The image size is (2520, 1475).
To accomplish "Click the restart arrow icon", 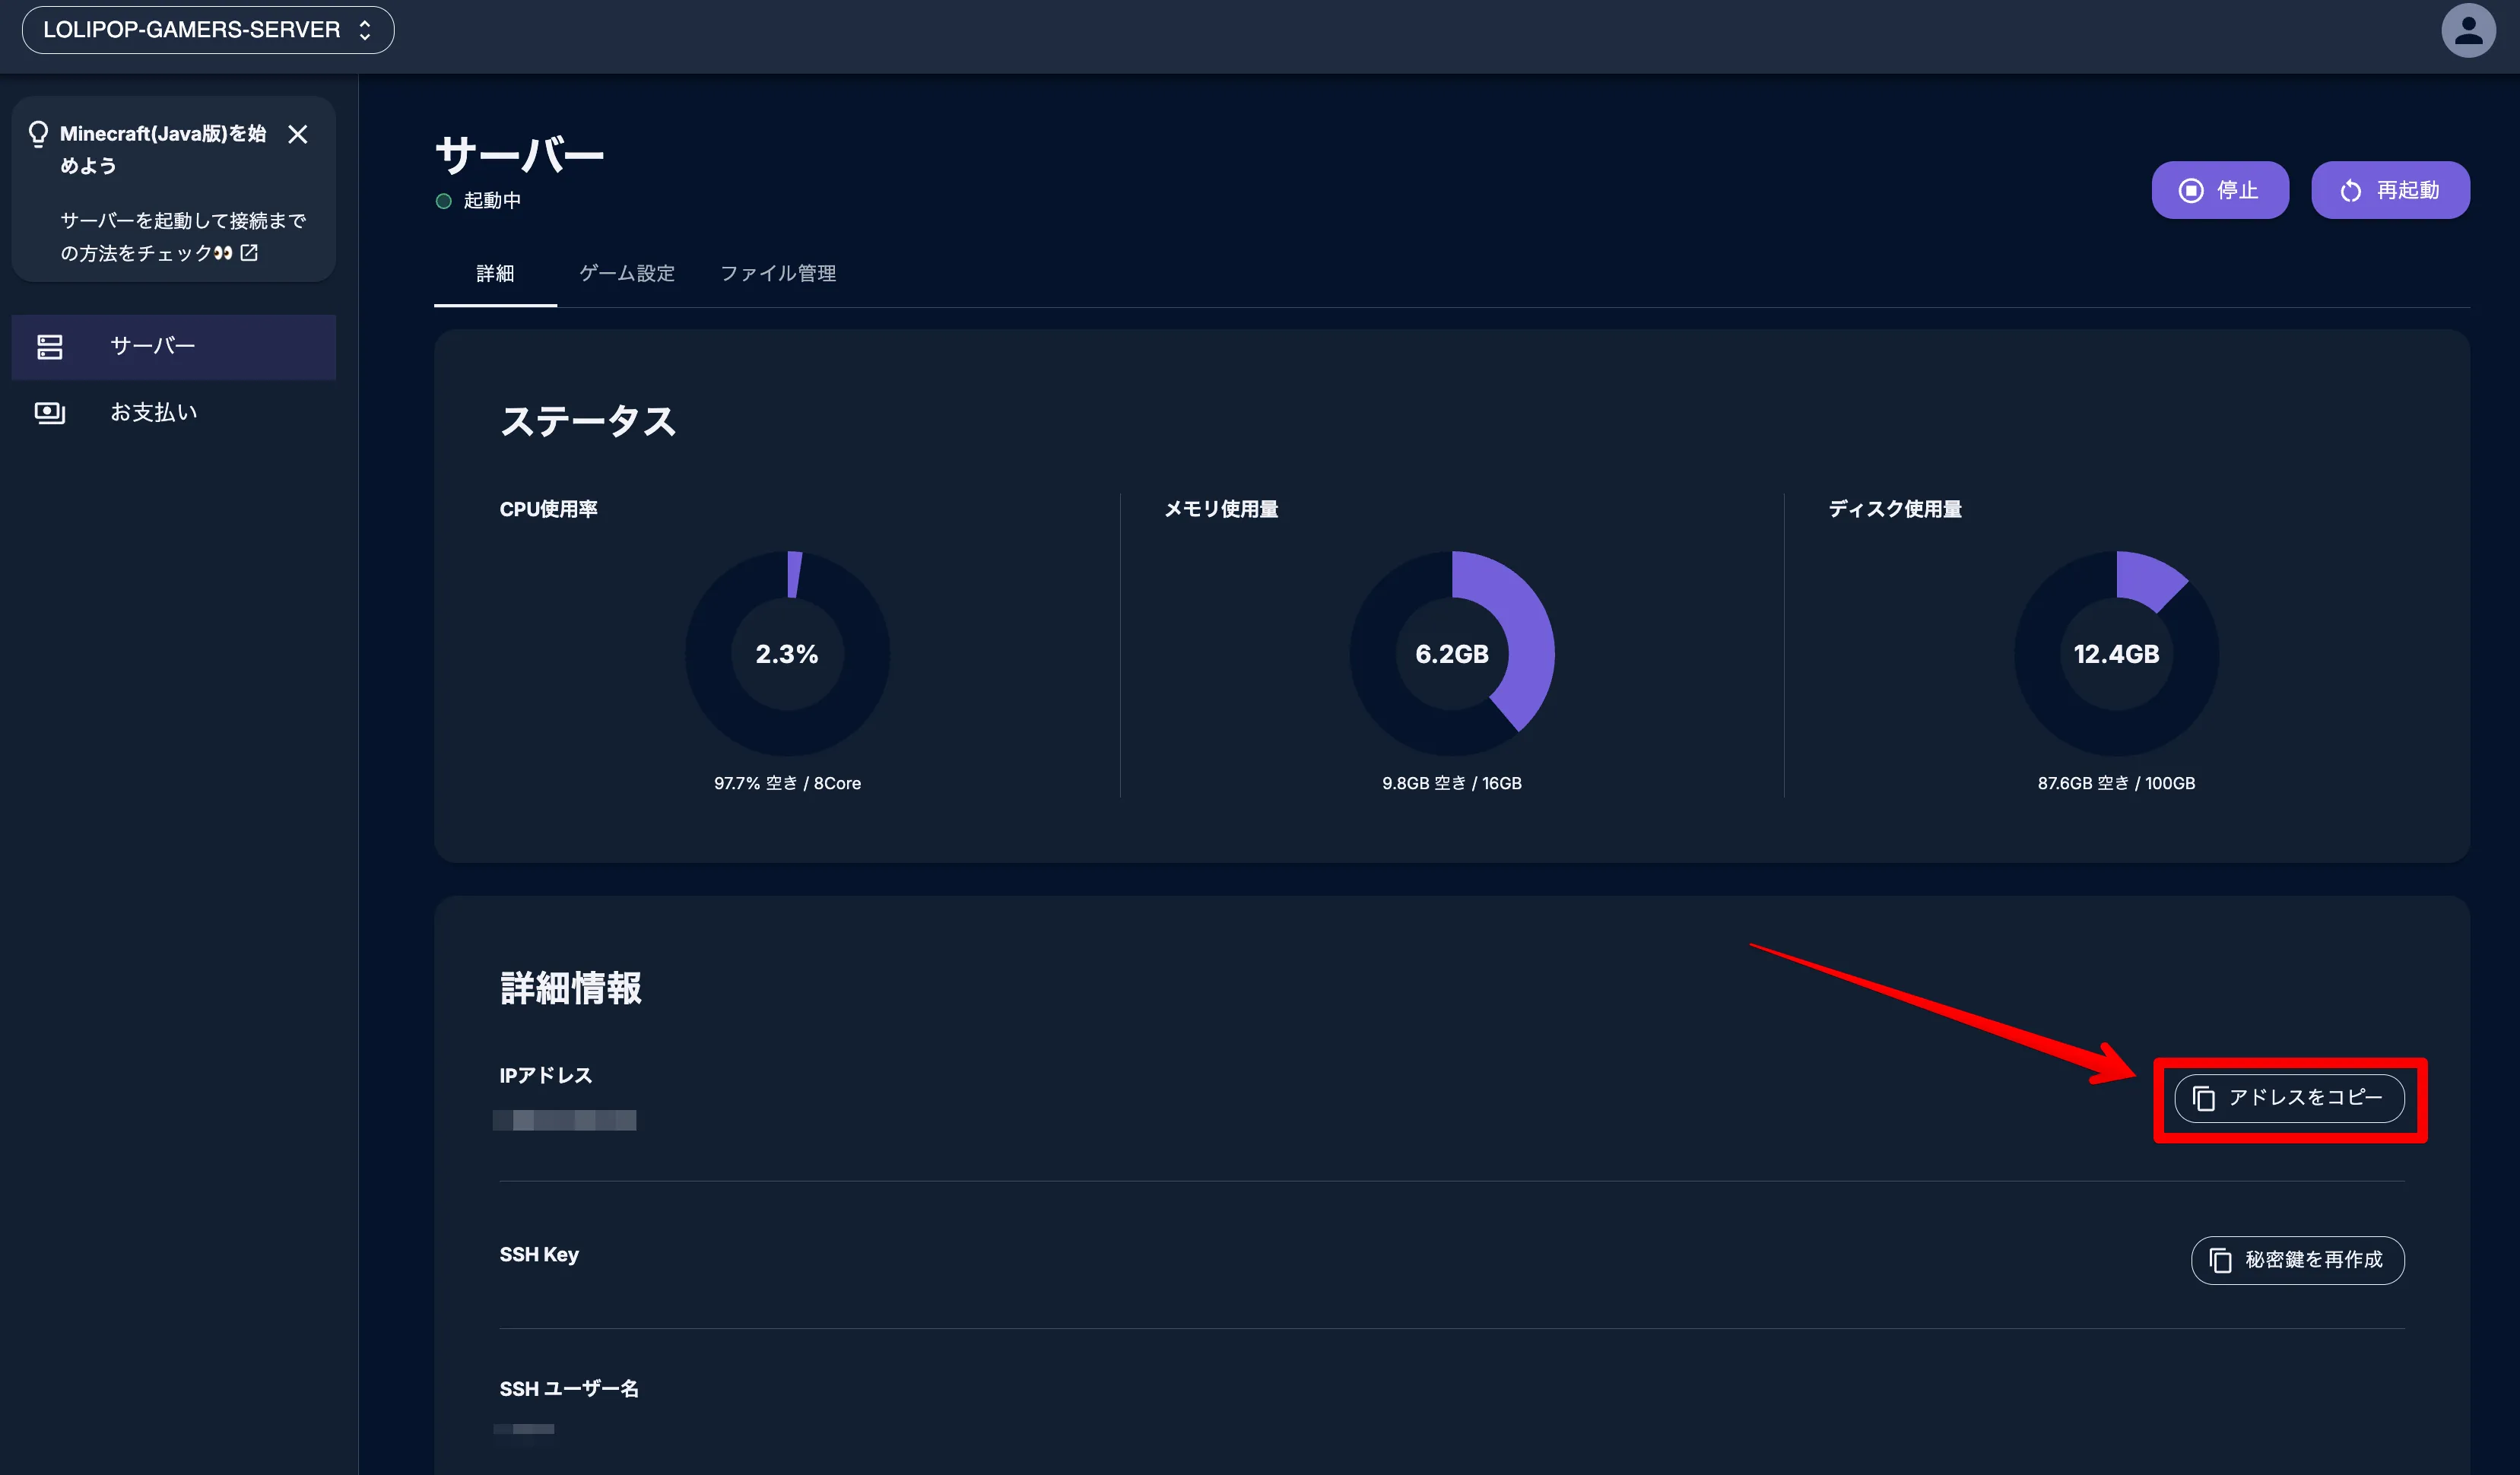I will [2351, 191].
